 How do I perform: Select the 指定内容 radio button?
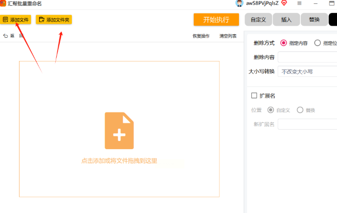[x=284, y=43]
